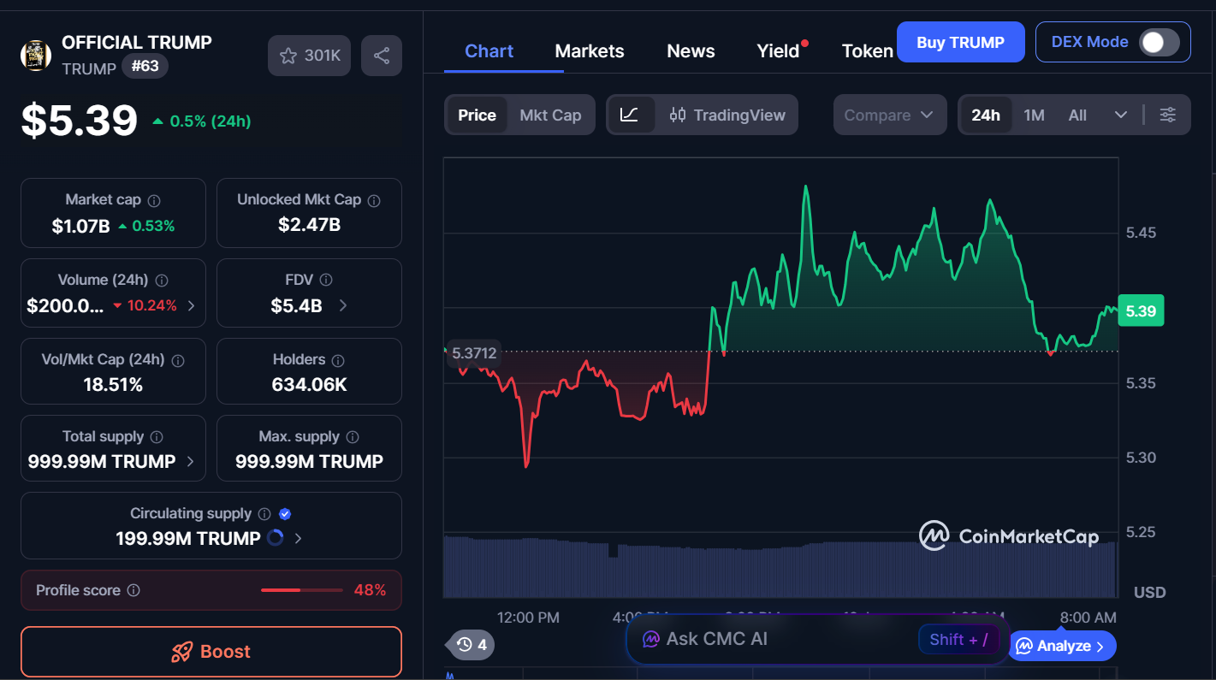Click the Buy TRUMP button
Screen dimensions: 1216x680
coord(960,42)
